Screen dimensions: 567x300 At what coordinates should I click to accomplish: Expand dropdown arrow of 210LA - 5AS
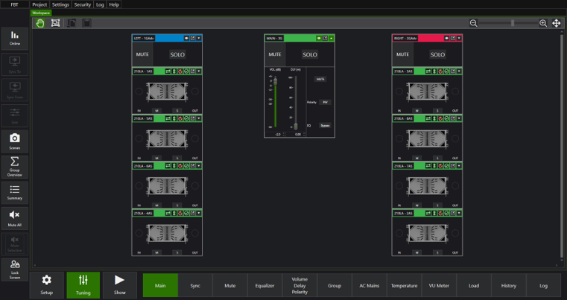click(198, 118)
